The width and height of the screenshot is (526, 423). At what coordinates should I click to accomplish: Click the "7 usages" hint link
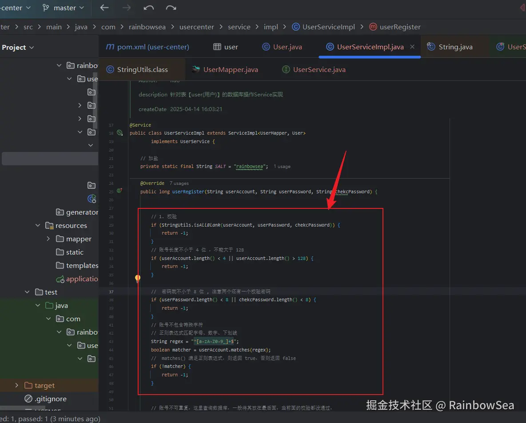(x=179, y=183)
